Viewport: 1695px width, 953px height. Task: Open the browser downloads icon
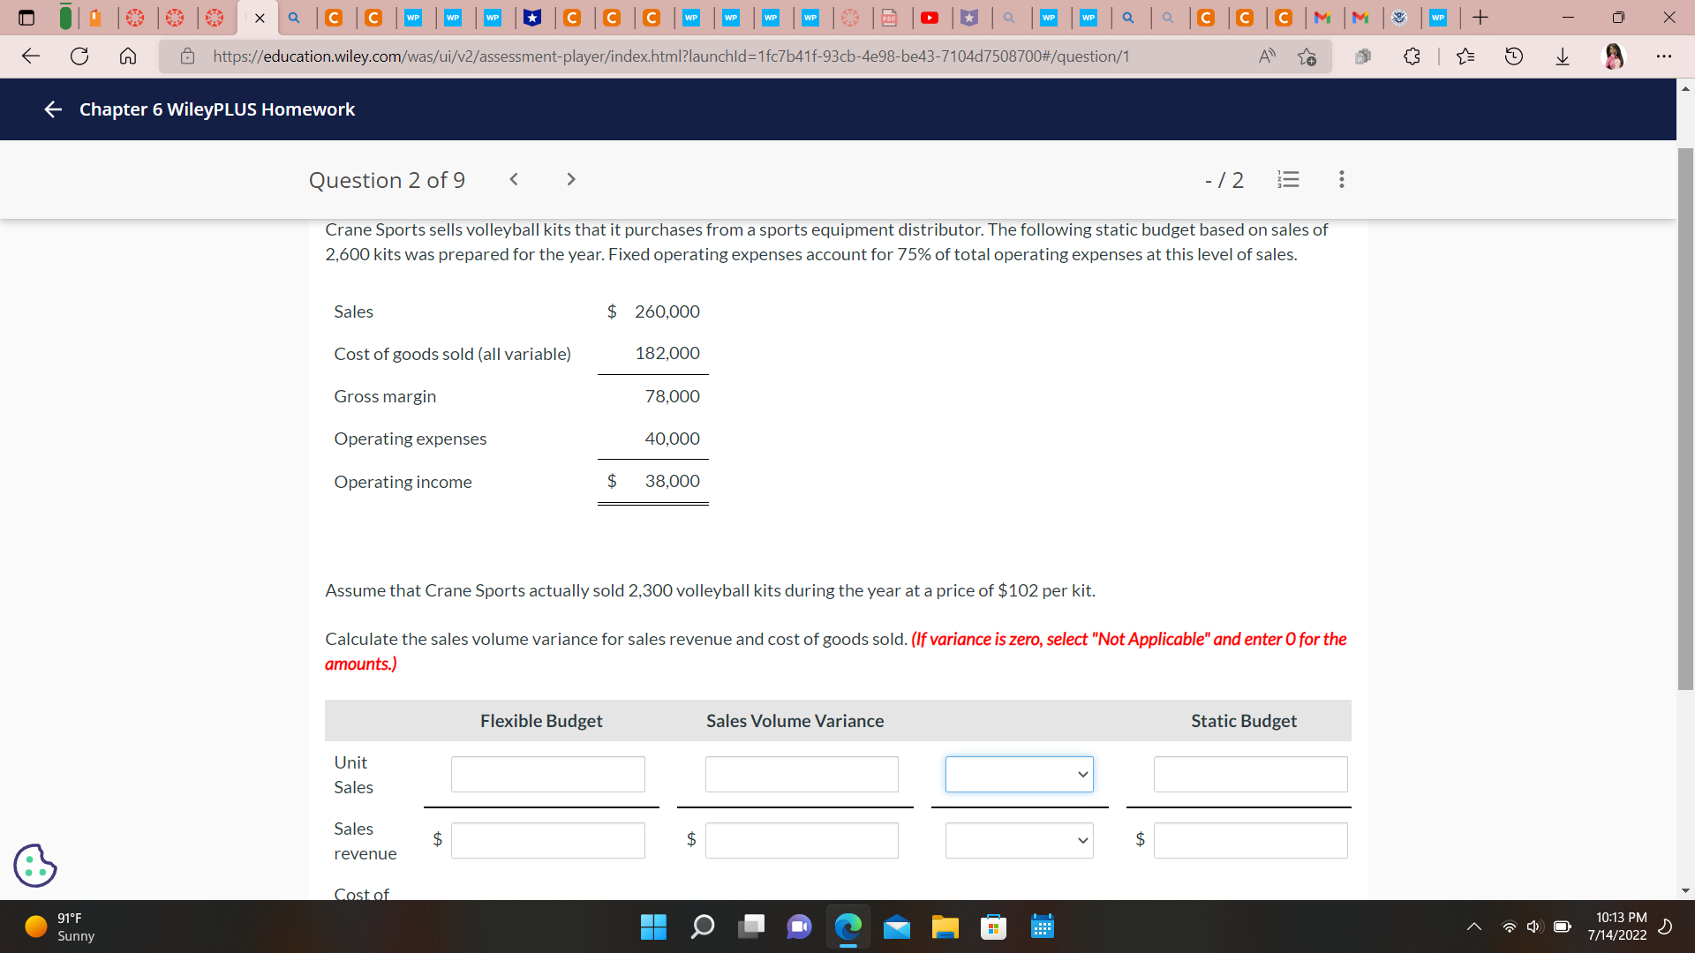(1562, 56)
